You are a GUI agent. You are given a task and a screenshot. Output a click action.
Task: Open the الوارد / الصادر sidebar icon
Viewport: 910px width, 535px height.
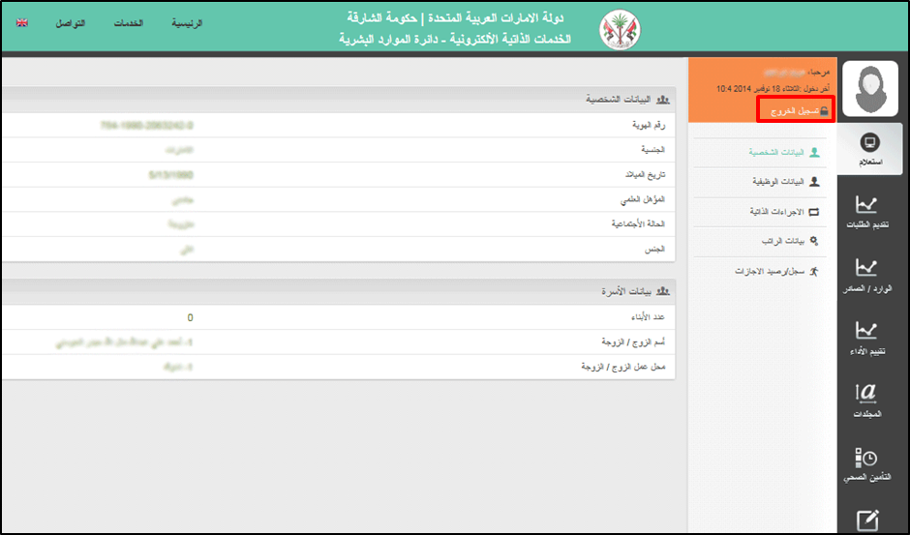point(867,276)
